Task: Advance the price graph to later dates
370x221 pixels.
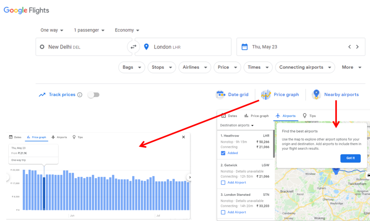Action: coord(189,177)
